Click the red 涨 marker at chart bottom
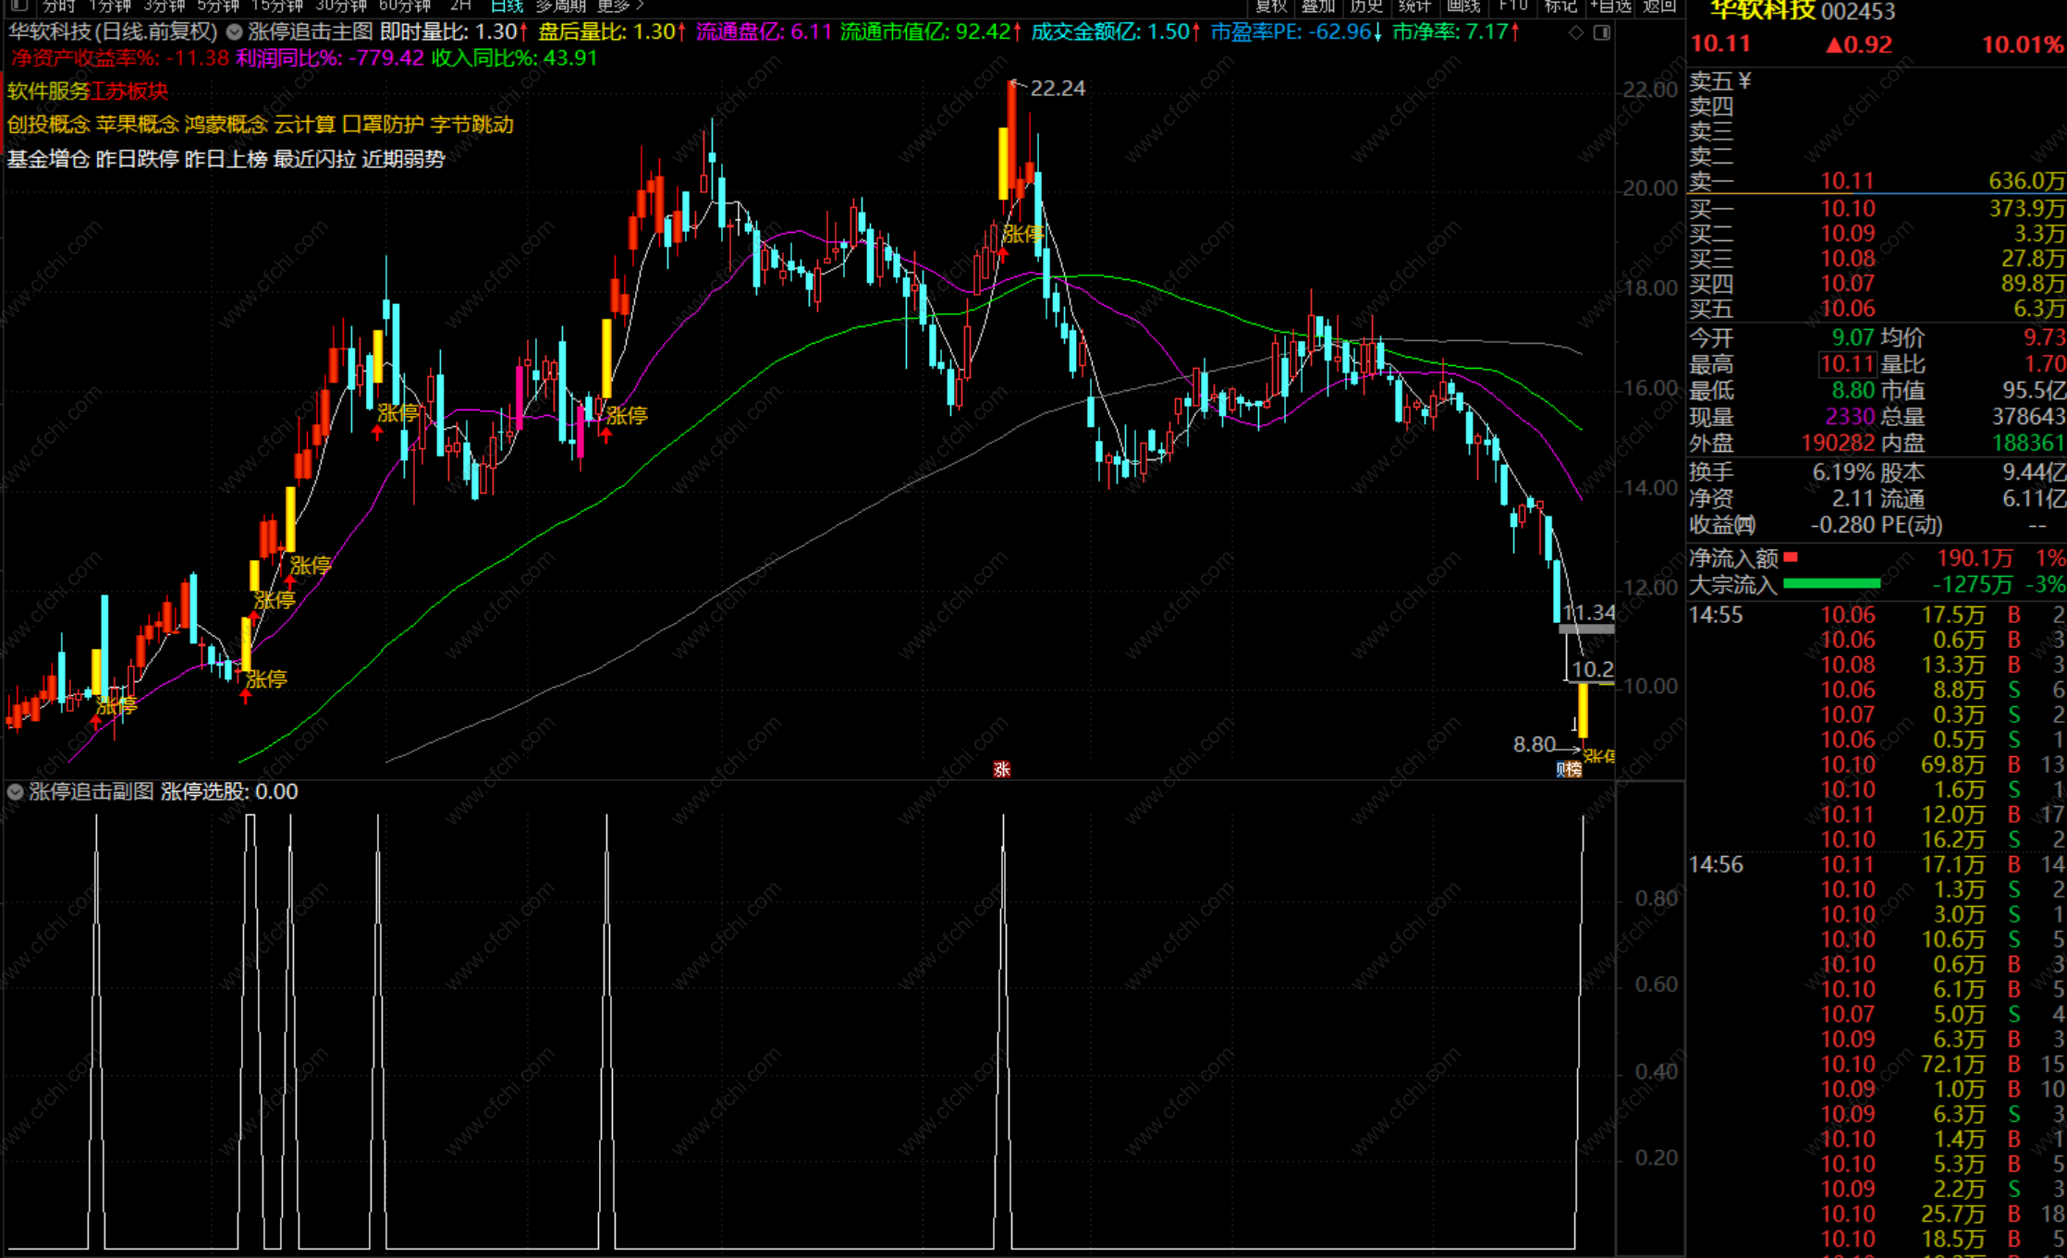This screenshot has width=2067, height=1258. click(1001, 769)
